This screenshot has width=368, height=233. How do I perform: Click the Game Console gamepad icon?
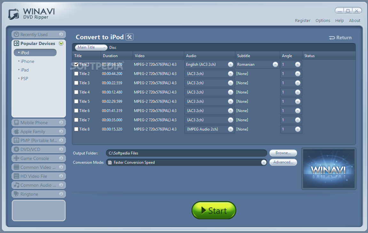point(16,158)
